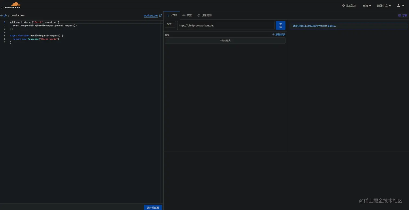Click code line 1 addEventListener
This screenshot has height=210, width=409.
click(x=34, y=22)
